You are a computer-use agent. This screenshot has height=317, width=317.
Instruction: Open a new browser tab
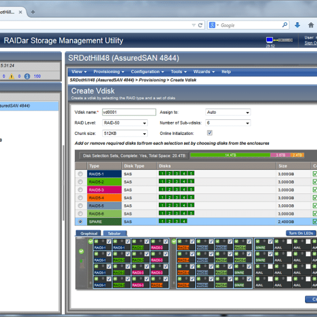pyautogui.click(x=33, y=12)
